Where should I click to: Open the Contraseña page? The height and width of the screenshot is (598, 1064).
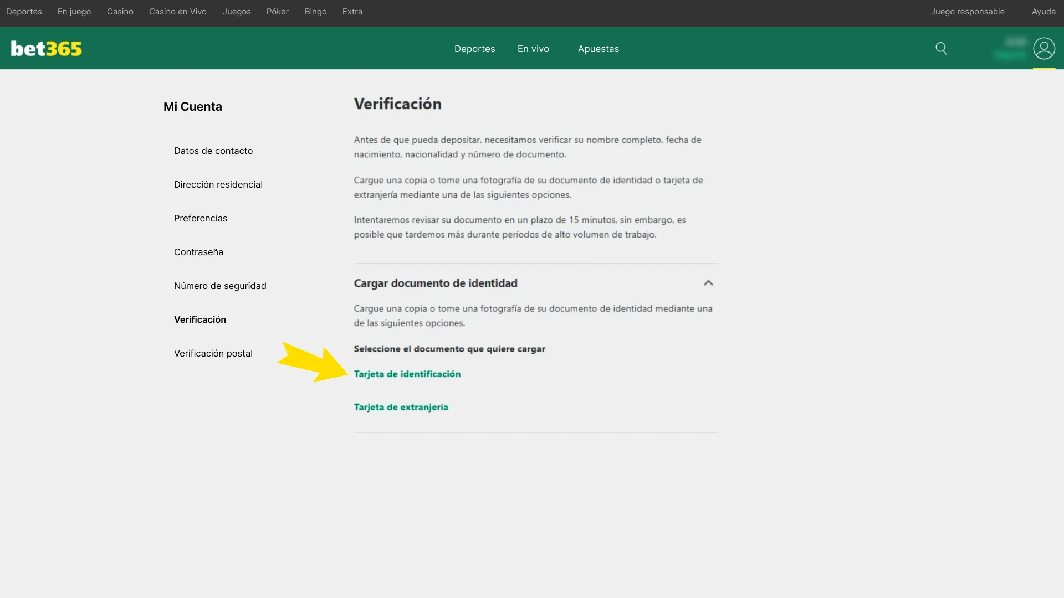(198, 252)
